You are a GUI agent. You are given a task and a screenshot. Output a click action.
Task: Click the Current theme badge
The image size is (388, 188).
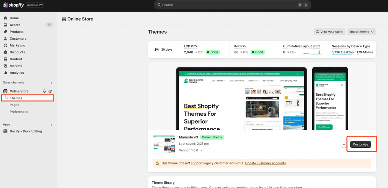[212, 137]
